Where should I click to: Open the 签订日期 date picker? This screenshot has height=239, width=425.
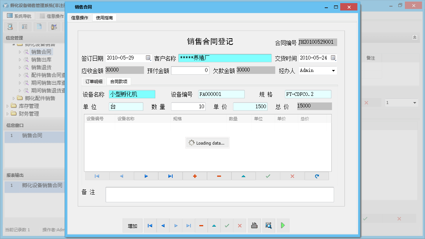pyautogui.click(x=149, y=57)
